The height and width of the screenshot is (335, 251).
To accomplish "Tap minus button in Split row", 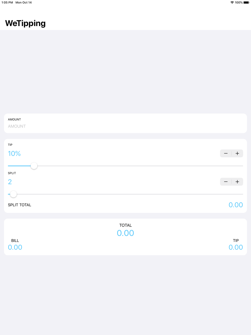I will coord(226,182).
